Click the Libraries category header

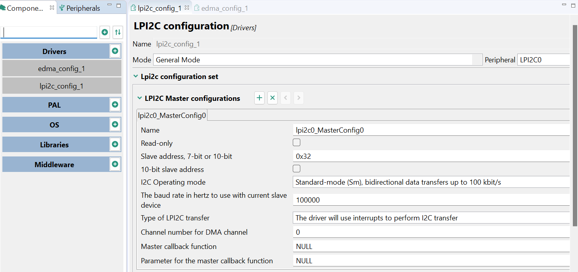pyautogui.click(x=54, y=145)
